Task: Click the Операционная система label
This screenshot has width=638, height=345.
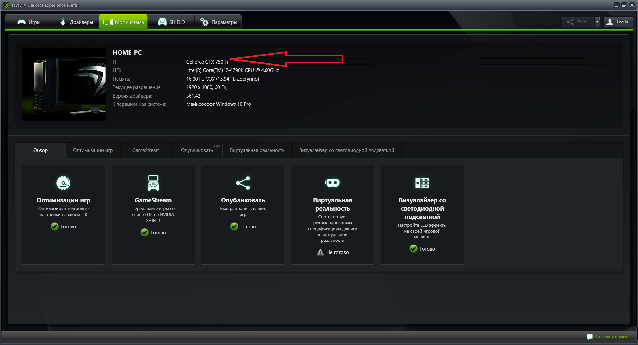Action: pos(140,104)
